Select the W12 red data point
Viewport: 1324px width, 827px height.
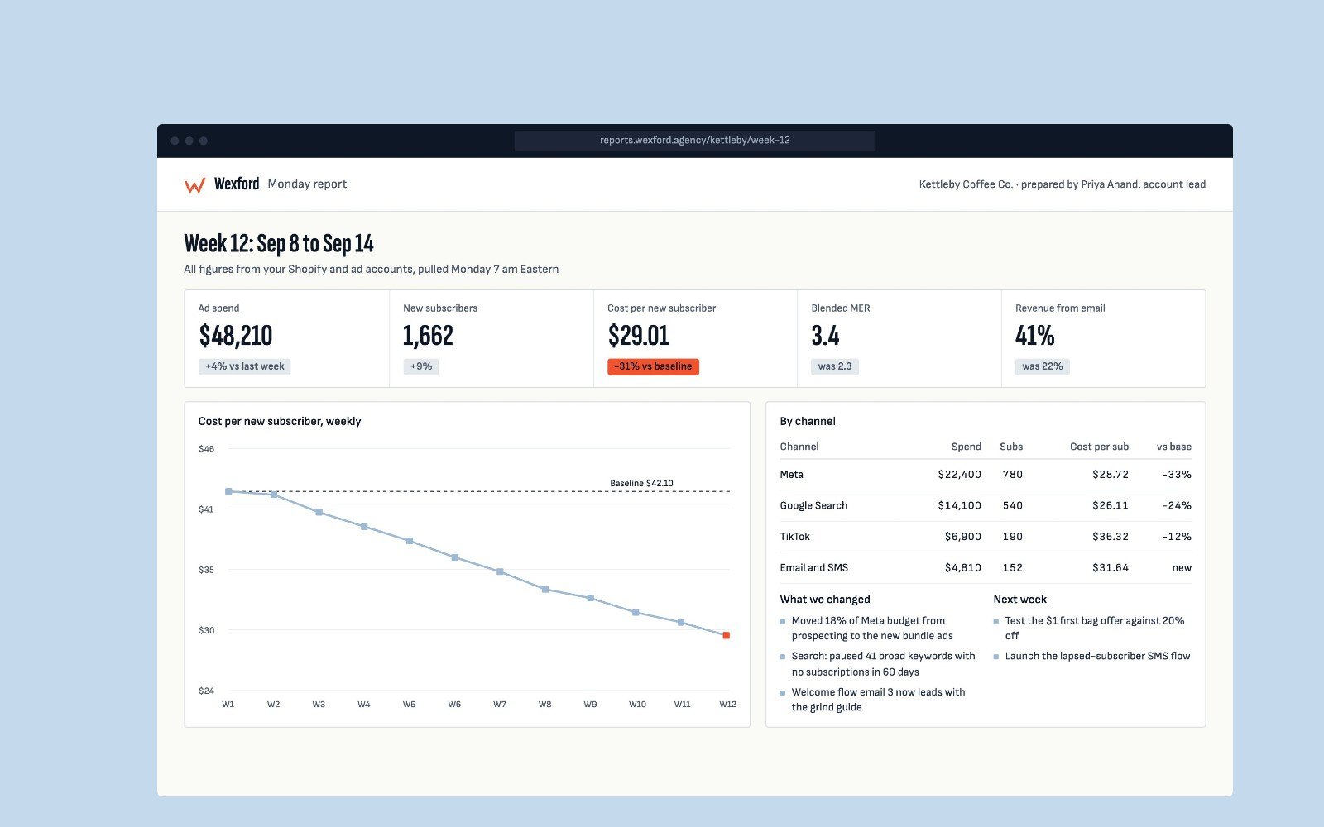tap(727, 635)
